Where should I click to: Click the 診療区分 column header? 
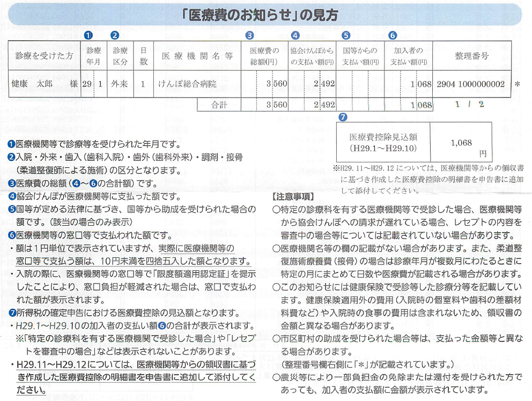(x=120, y=56)
